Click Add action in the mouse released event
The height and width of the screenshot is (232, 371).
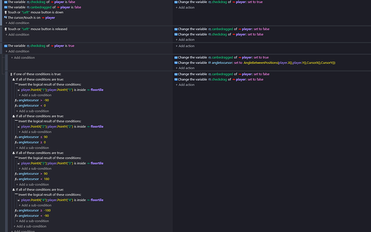(185, 40)
